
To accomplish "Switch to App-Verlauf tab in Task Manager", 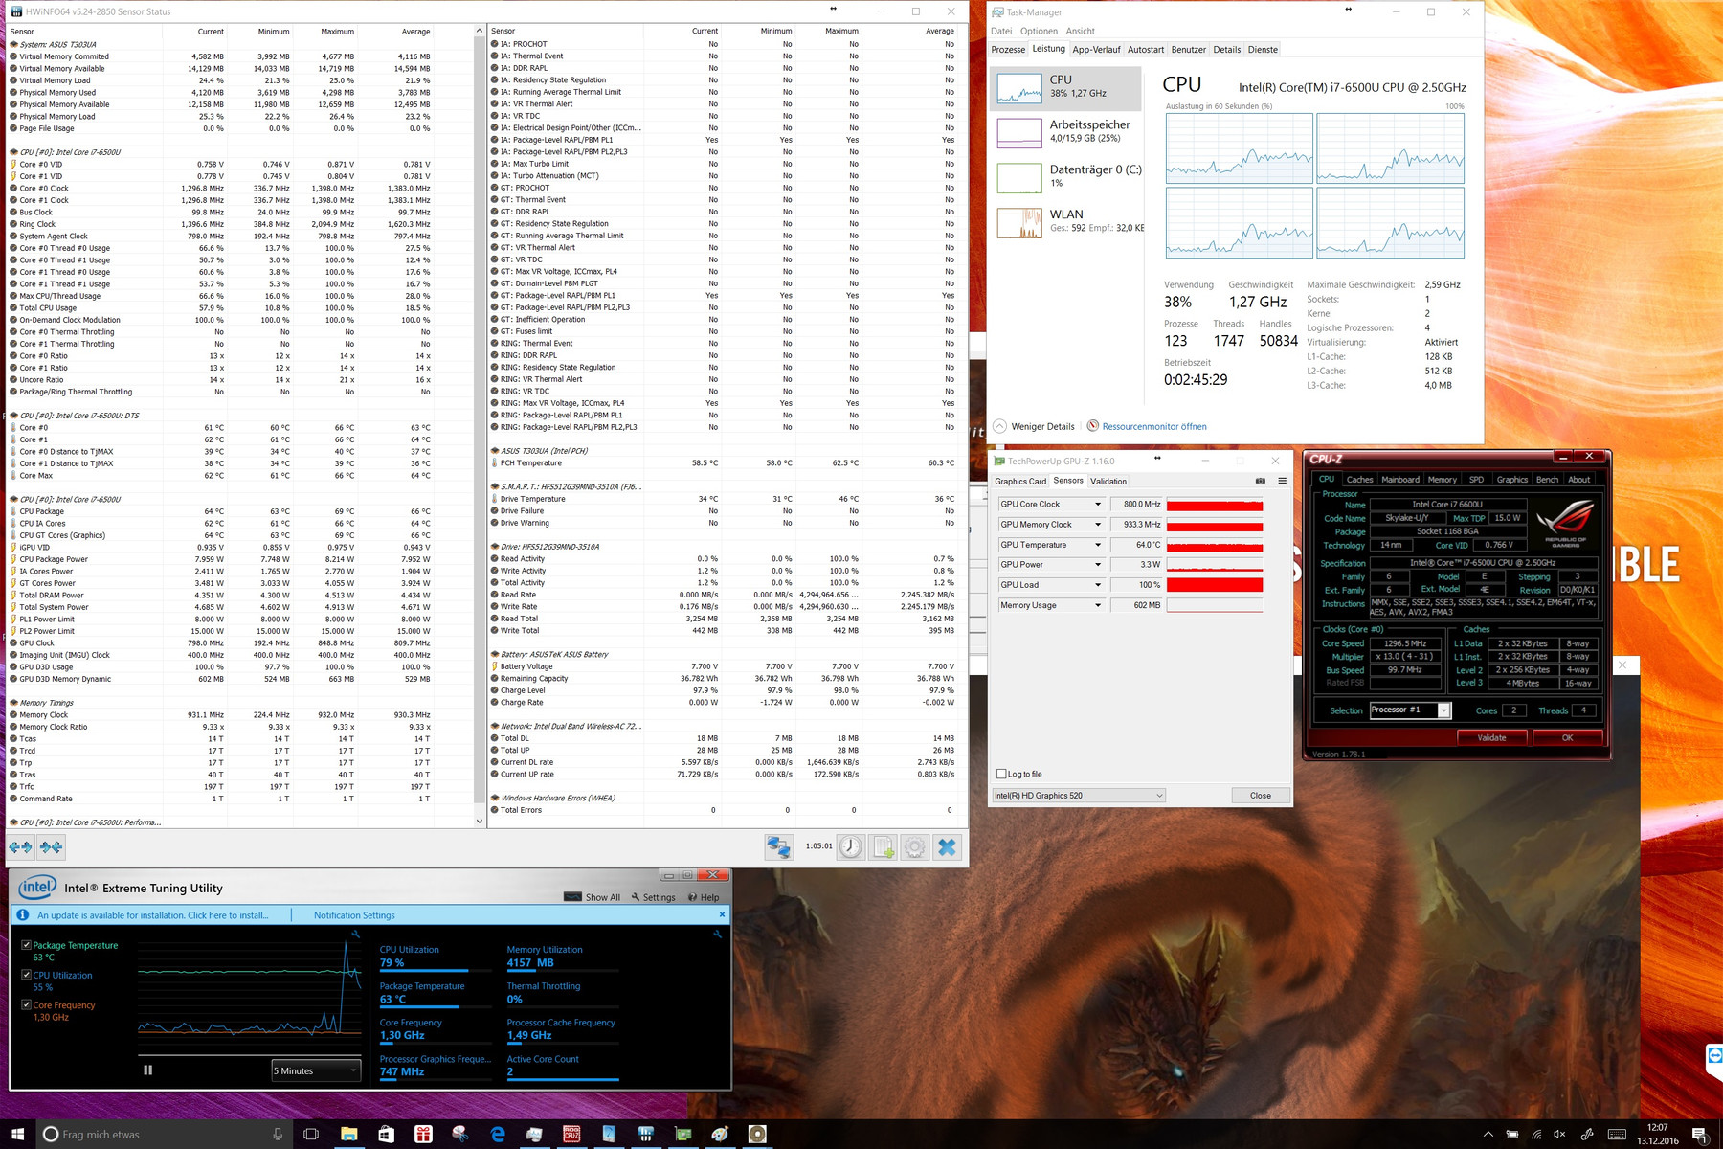I will 1096,50.
